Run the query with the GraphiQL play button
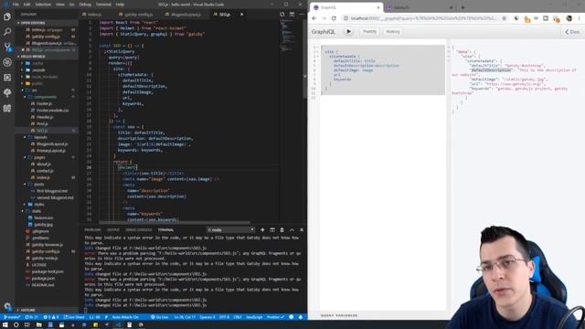The width and height of the screenshot is (585, 329). tap(348, 32)
